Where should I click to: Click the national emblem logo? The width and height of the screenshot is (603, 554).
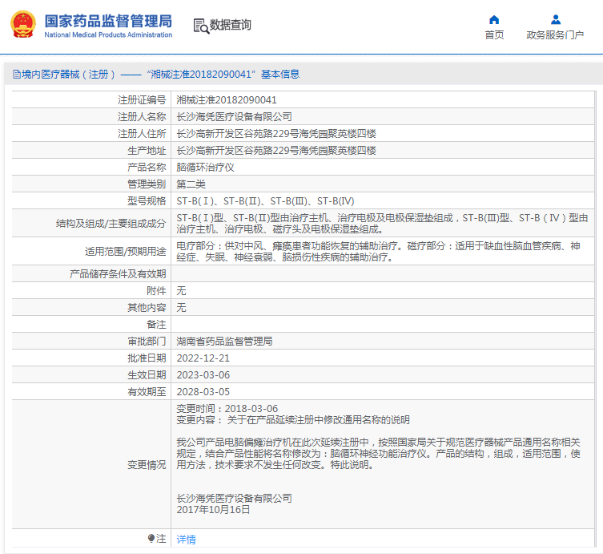(x=23, y=24)
